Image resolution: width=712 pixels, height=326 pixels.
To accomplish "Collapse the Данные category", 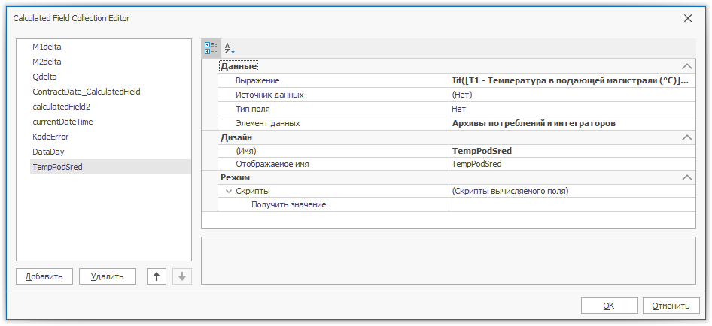I will [686, 67].
